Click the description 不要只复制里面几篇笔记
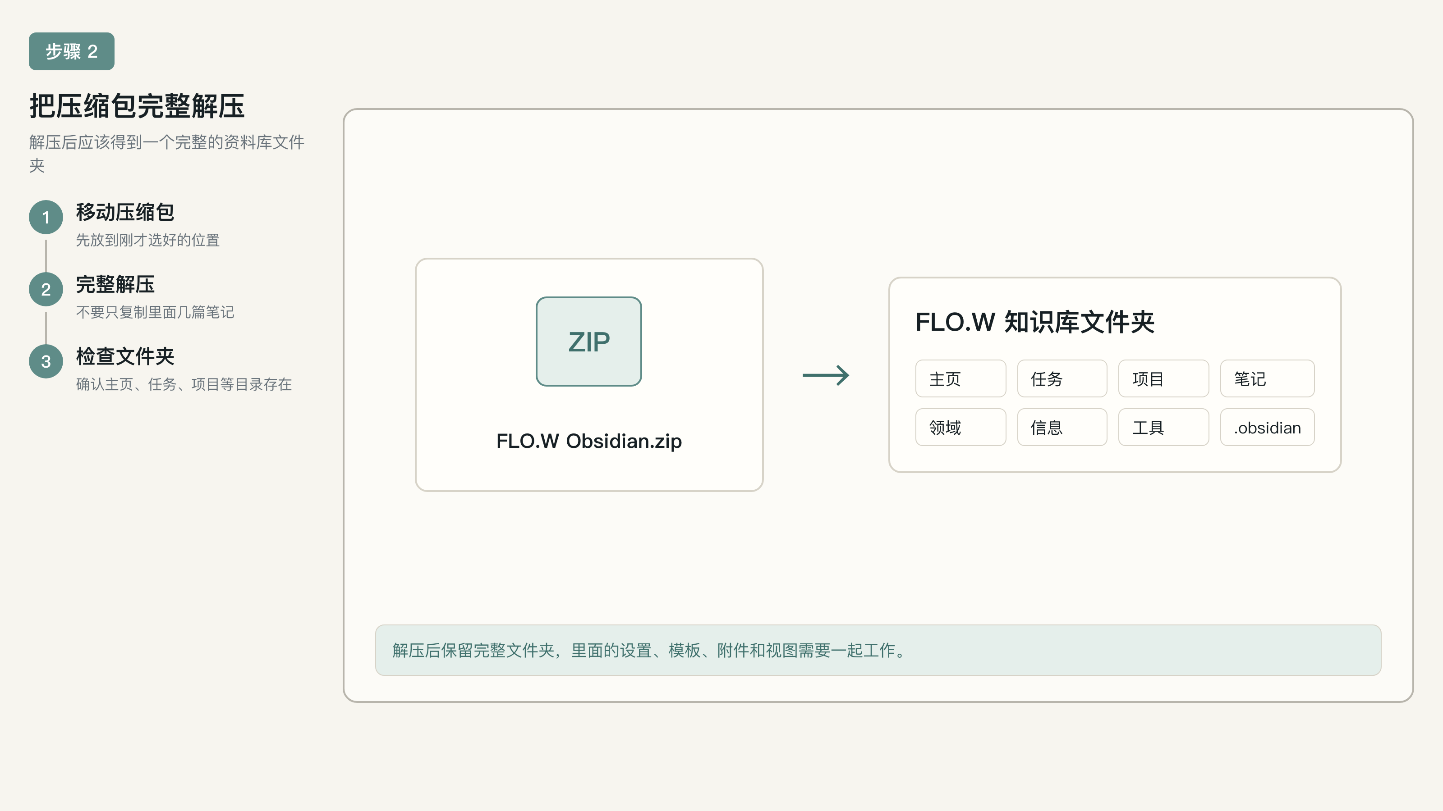The height and width of the screenshot is (811, 1443). [155, 312]
